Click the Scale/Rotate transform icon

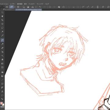click(x=63, y=7)
